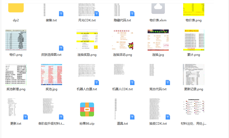Viewport: 229px width, 138px height.
Task: Open the 连抽.jpg thumbnail
Action: (x=158, y=40)
